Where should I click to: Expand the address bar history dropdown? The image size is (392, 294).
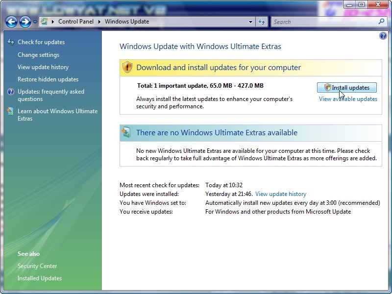(250, 22)
